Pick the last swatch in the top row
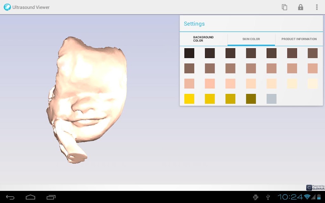 [313, 53]
